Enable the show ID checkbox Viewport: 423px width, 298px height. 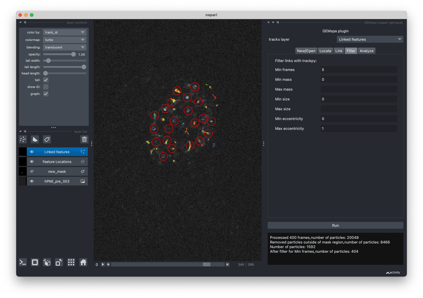(x=46, y=87)
